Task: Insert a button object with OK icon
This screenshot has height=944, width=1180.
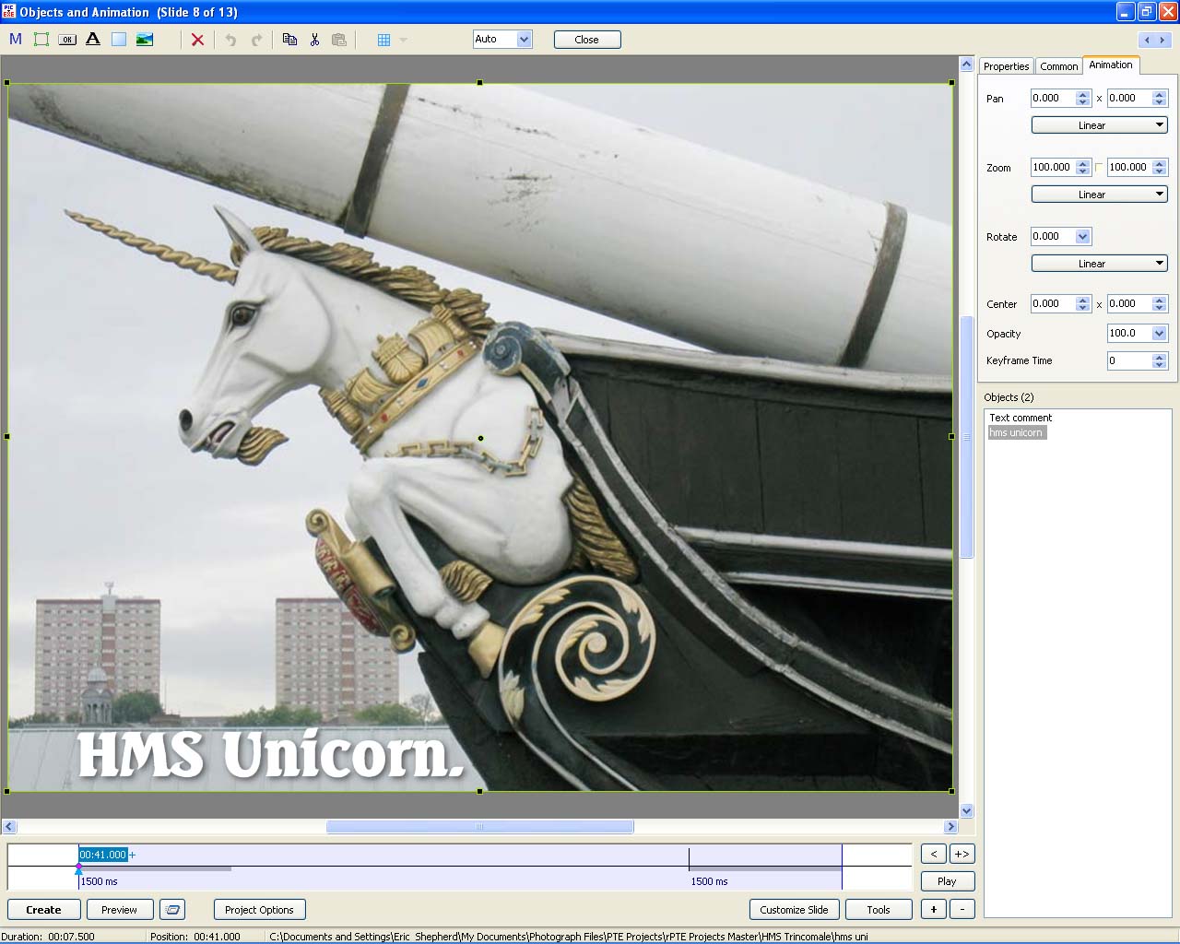Action: click(x=67, y=40)
